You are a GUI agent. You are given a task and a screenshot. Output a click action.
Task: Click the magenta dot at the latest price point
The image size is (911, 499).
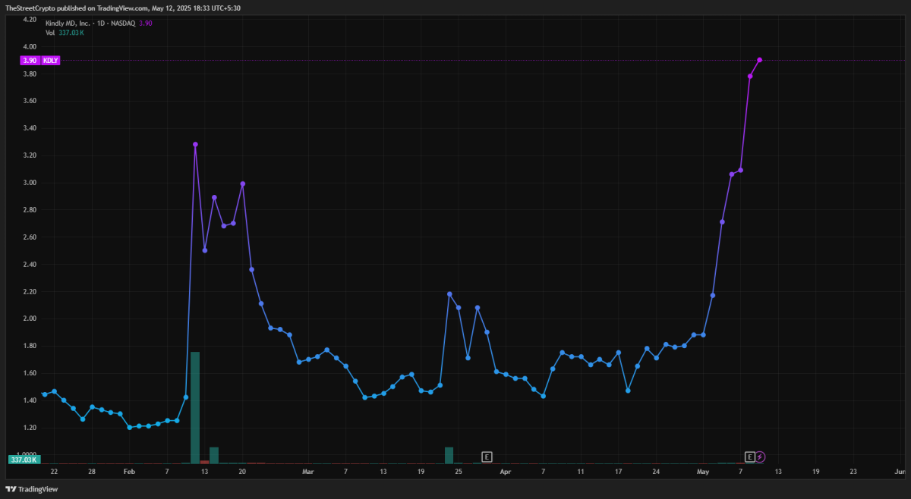coord(759,59)
